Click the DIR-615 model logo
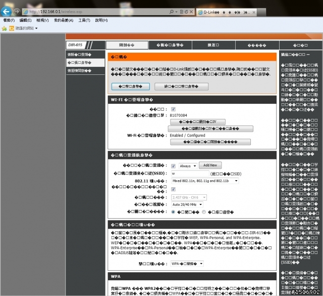This screenshot has width=323, height=296. point(75,45)
